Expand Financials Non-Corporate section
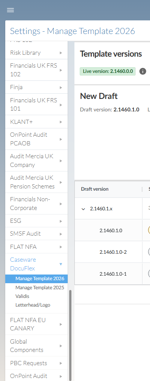 point(36,204)
